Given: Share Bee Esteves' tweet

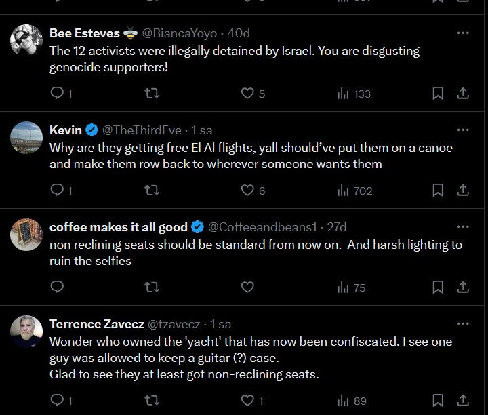Looking at the screenshot, I should pos(463,94).
